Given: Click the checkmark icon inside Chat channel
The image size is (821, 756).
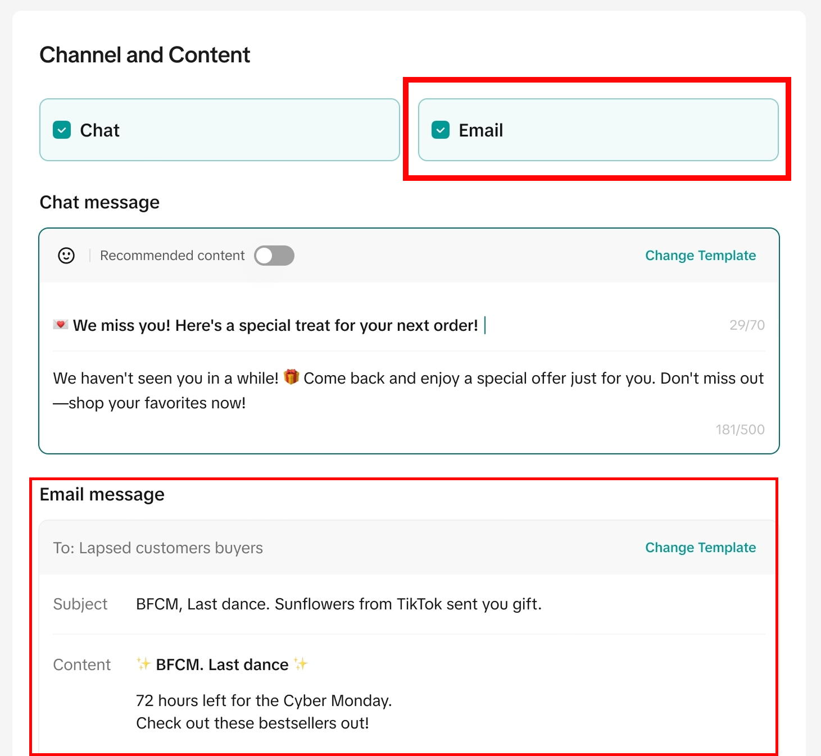Looking at the screenshot, I should pyautogui.click(x=62, y=130).
